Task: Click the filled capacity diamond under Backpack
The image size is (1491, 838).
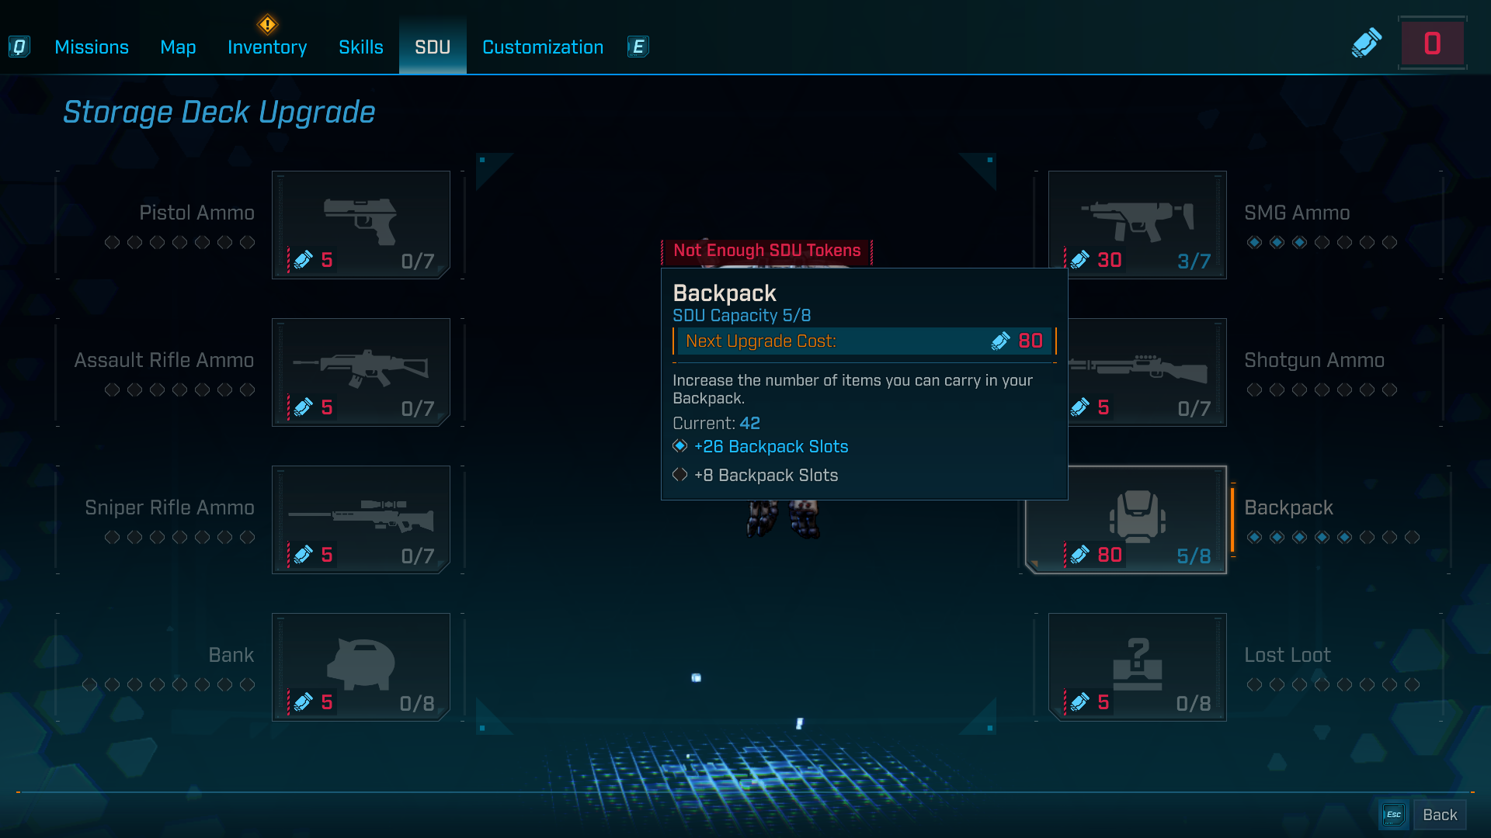Action: pyautogui.click(x=1255, y=536)
